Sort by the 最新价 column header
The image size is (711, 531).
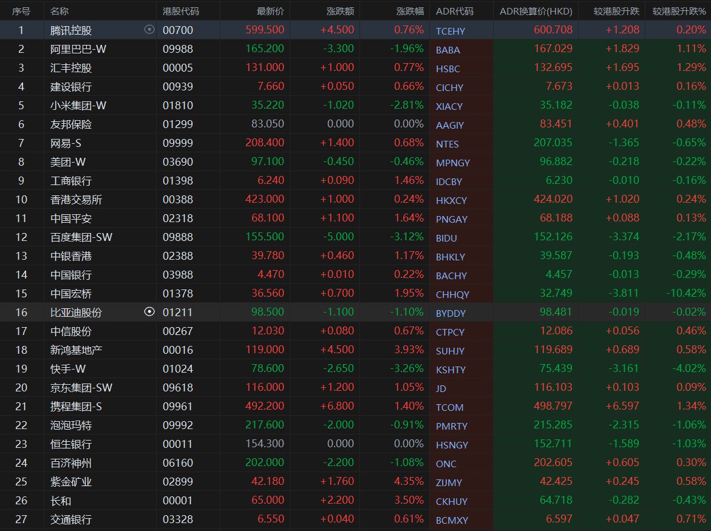click(x=270, y=11)
